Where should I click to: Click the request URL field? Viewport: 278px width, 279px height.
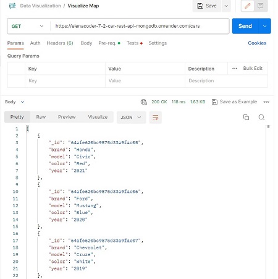point(140,26)
